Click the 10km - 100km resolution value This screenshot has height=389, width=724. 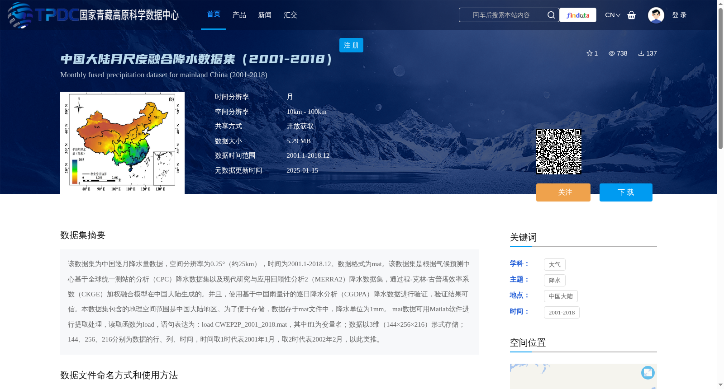(x=306, y=112)
